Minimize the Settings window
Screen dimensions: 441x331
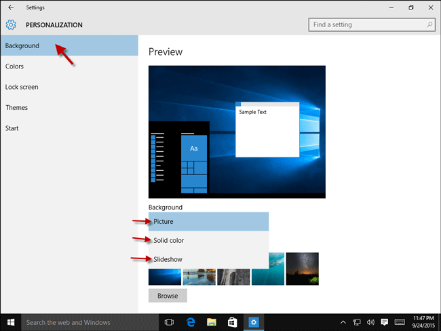pos(391,7)
